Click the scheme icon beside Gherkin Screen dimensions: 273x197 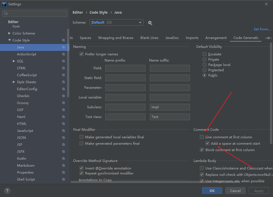[x=63, y=96]
